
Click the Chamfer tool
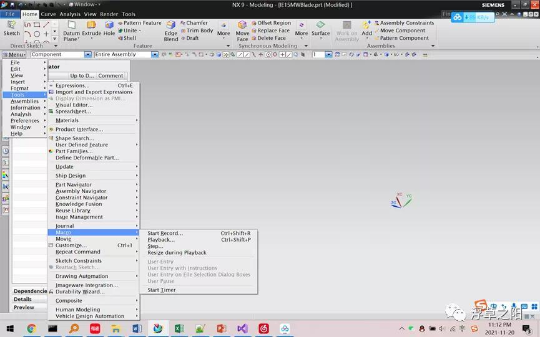pos(194,22)
